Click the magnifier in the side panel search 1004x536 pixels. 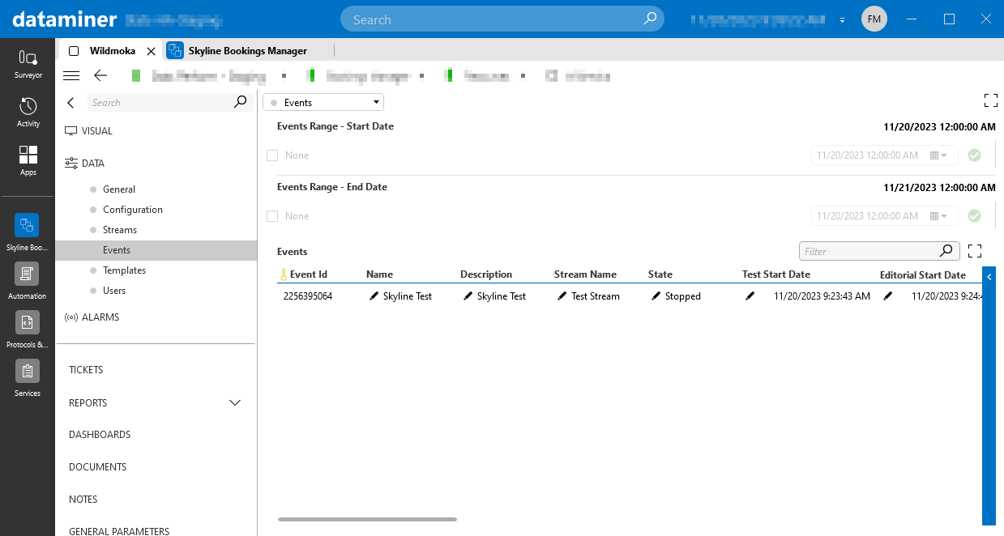coord(240,102)
